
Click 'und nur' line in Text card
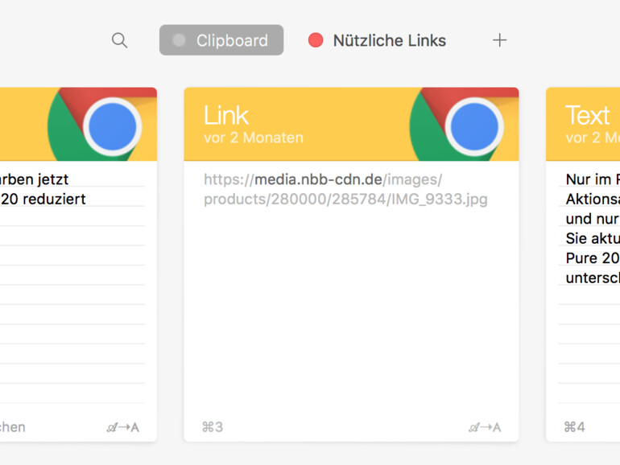[x=593, y=219]
